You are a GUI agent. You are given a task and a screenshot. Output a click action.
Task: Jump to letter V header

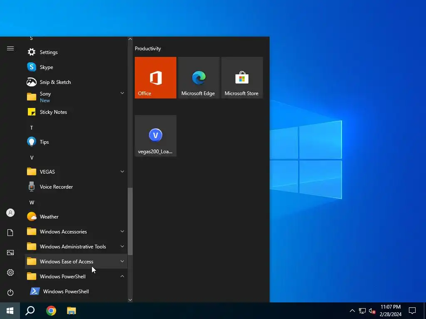(32, 157)
